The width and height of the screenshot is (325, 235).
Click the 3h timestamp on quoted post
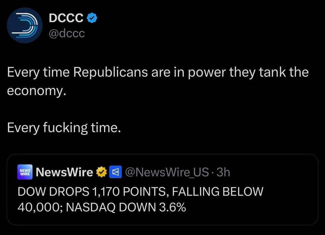[x=223, y=172]
